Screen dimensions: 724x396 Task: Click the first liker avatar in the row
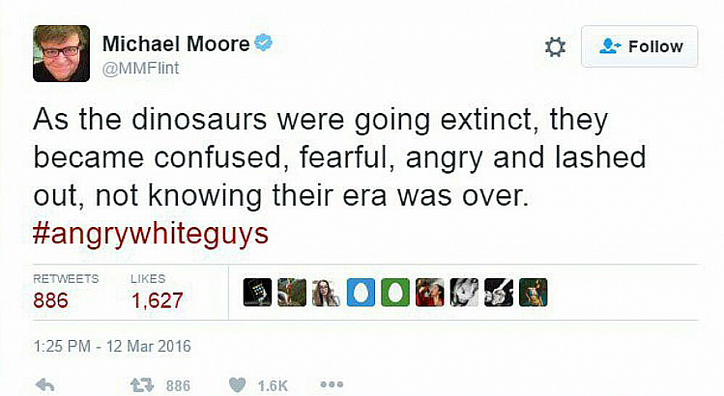coord(256,293)
